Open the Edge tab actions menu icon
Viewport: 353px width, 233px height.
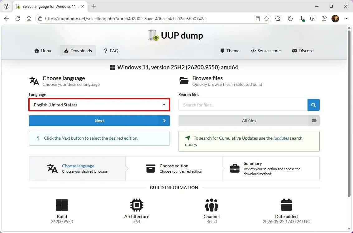click(x=7, y=6)
